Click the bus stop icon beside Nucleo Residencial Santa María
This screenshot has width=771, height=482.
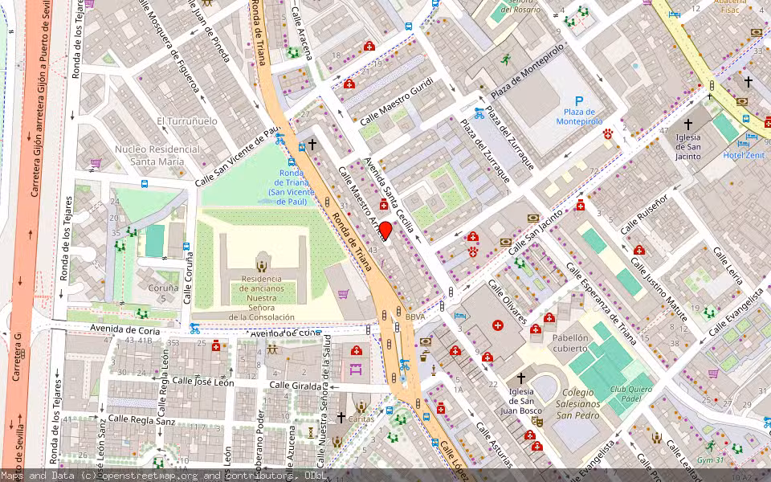pos(145,184)
